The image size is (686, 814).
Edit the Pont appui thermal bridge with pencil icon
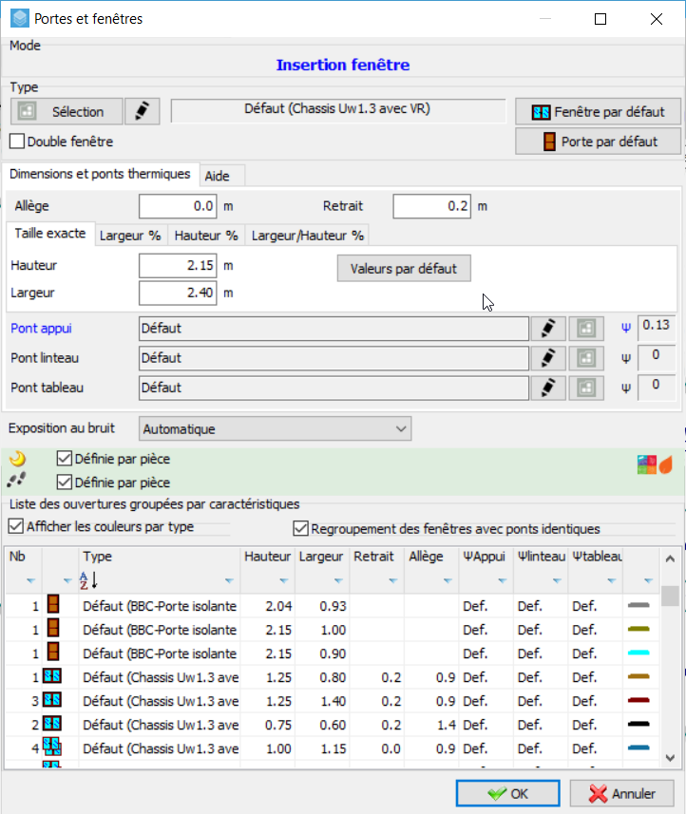[548, 329]
